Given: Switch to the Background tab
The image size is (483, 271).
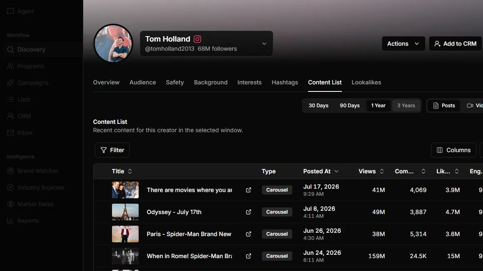Looking at the screenshot, I should pyautogui.click(x=211, y=82).
